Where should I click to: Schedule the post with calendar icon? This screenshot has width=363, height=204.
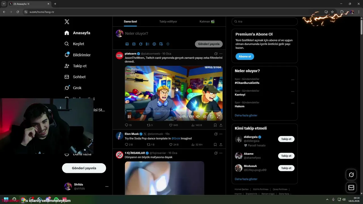coord(161,44)
